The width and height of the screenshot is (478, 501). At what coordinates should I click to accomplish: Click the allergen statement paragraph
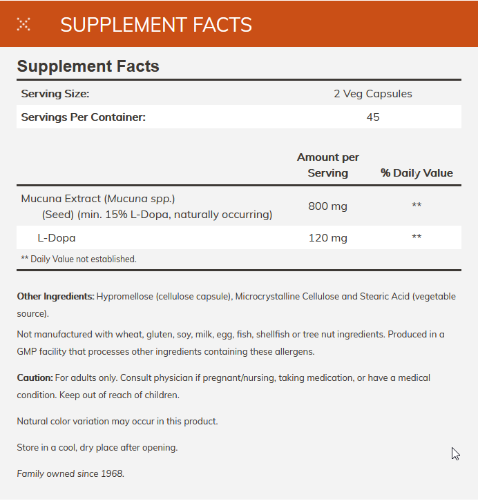[230, 342]
